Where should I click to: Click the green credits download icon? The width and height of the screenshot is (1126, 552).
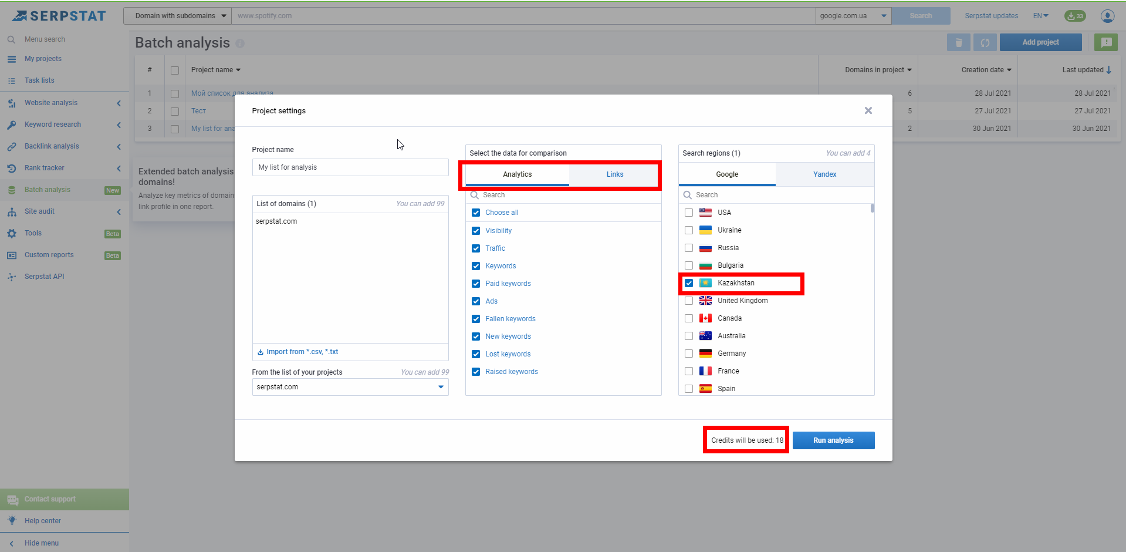(x=1075, y=16)
